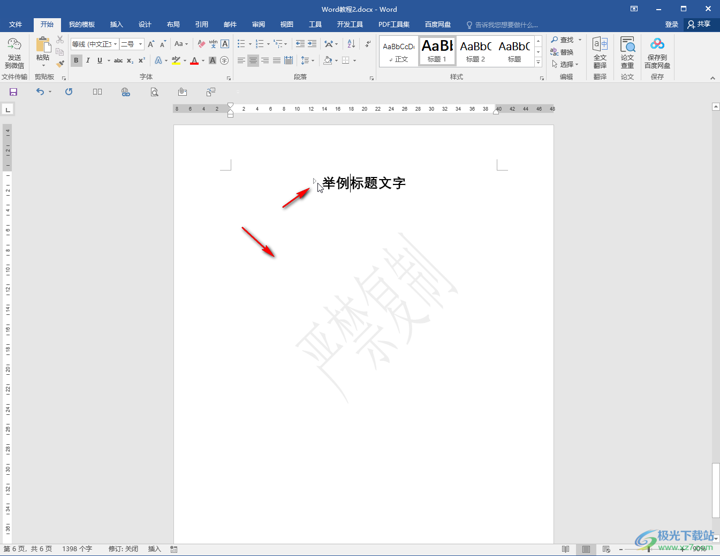720x556 pixels.
Task: Click the Tell Me search box
Action: click(502, 25)
